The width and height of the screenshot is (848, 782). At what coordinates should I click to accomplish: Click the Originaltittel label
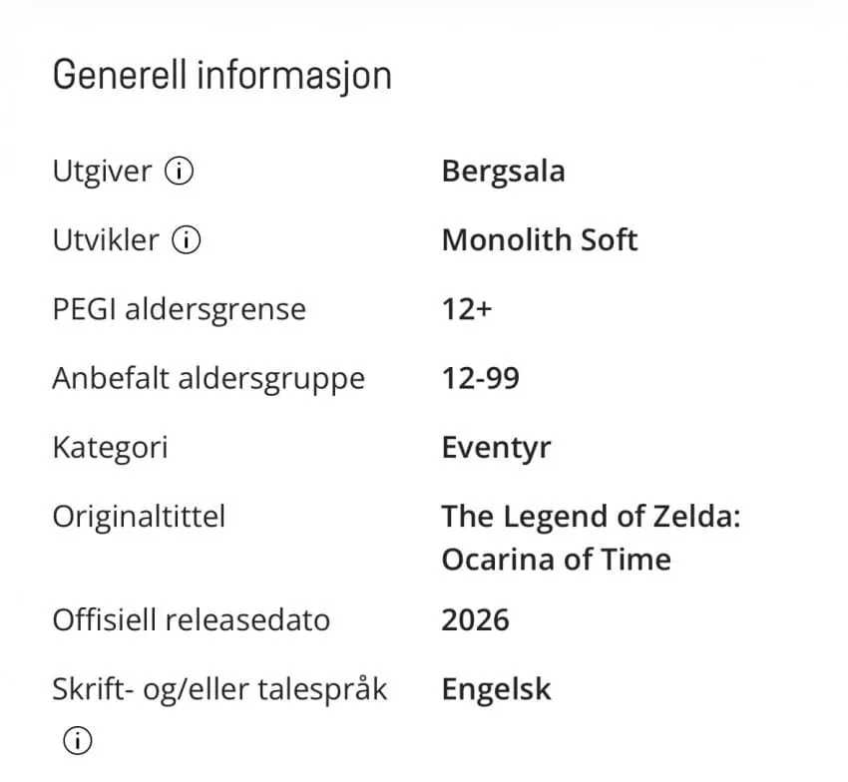click(139, 517)
